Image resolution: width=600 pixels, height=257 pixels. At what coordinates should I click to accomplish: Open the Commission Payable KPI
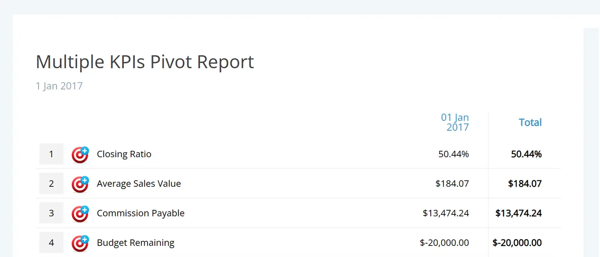pyautogui.click(x=140, y=213)
